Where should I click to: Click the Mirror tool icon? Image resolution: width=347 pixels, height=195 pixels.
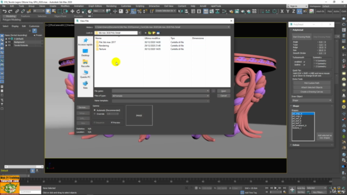pos(181,11)
